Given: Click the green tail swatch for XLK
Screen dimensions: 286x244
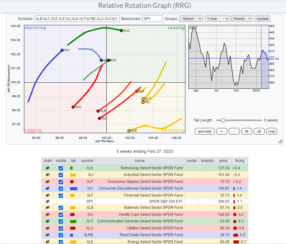Looking at the screenshot, I should (71, 168).
